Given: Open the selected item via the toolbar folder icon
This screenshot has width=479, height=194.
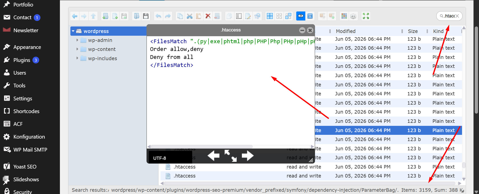Looking at the screenshot, I should pyautogui.click(x=137, y=16).
